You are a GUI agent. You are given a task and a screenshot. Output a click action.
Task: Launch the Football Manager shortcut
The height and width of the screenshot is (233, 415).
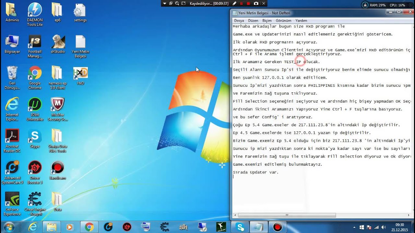pos(35,46)
